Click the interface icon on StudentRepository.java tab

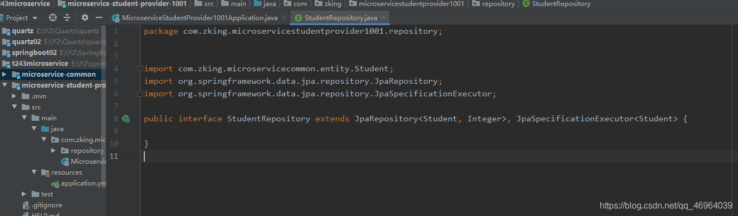coord(298,18)
